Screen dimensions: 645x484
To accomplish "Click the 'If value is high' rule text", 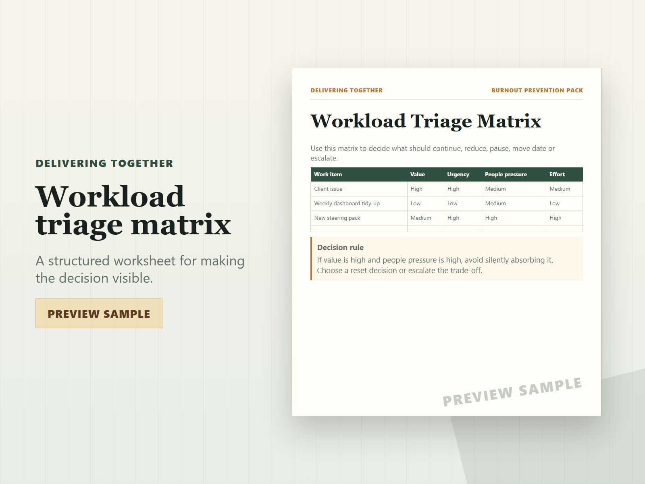I will coord(435,265).
